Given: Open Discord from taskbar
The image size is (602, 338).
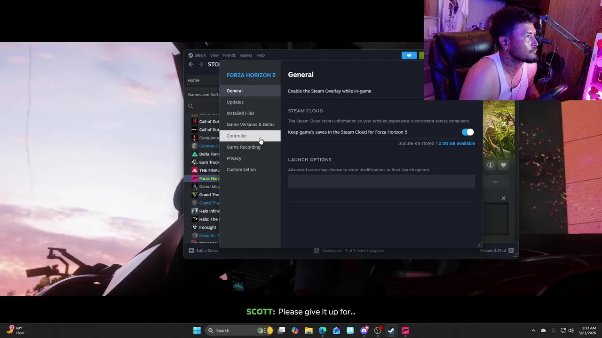Looking at the screenshot, I should (364, 330).
